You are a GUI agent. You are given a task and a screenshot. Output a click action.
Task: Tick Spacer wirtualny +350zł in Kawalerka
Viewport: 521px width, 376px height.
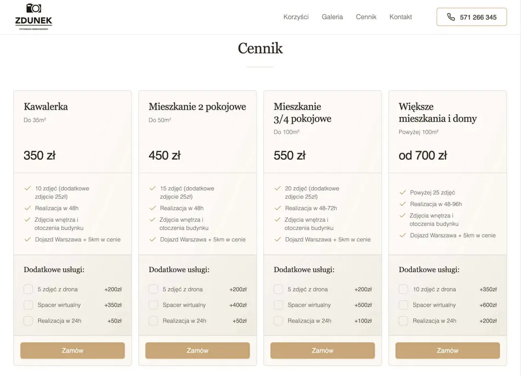coord(29,305)
